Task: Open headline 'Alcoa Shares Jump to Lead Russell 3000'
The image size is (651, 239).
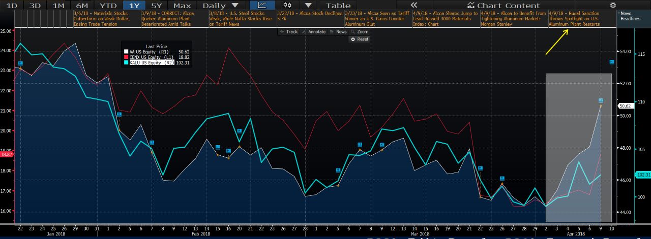Action: pyautogui.click(x=445, y=18)
